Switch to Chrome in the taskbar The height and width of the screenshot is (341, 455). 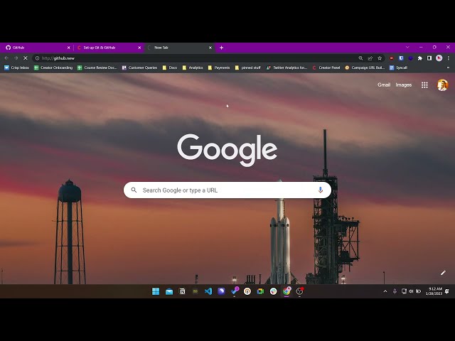287,291
